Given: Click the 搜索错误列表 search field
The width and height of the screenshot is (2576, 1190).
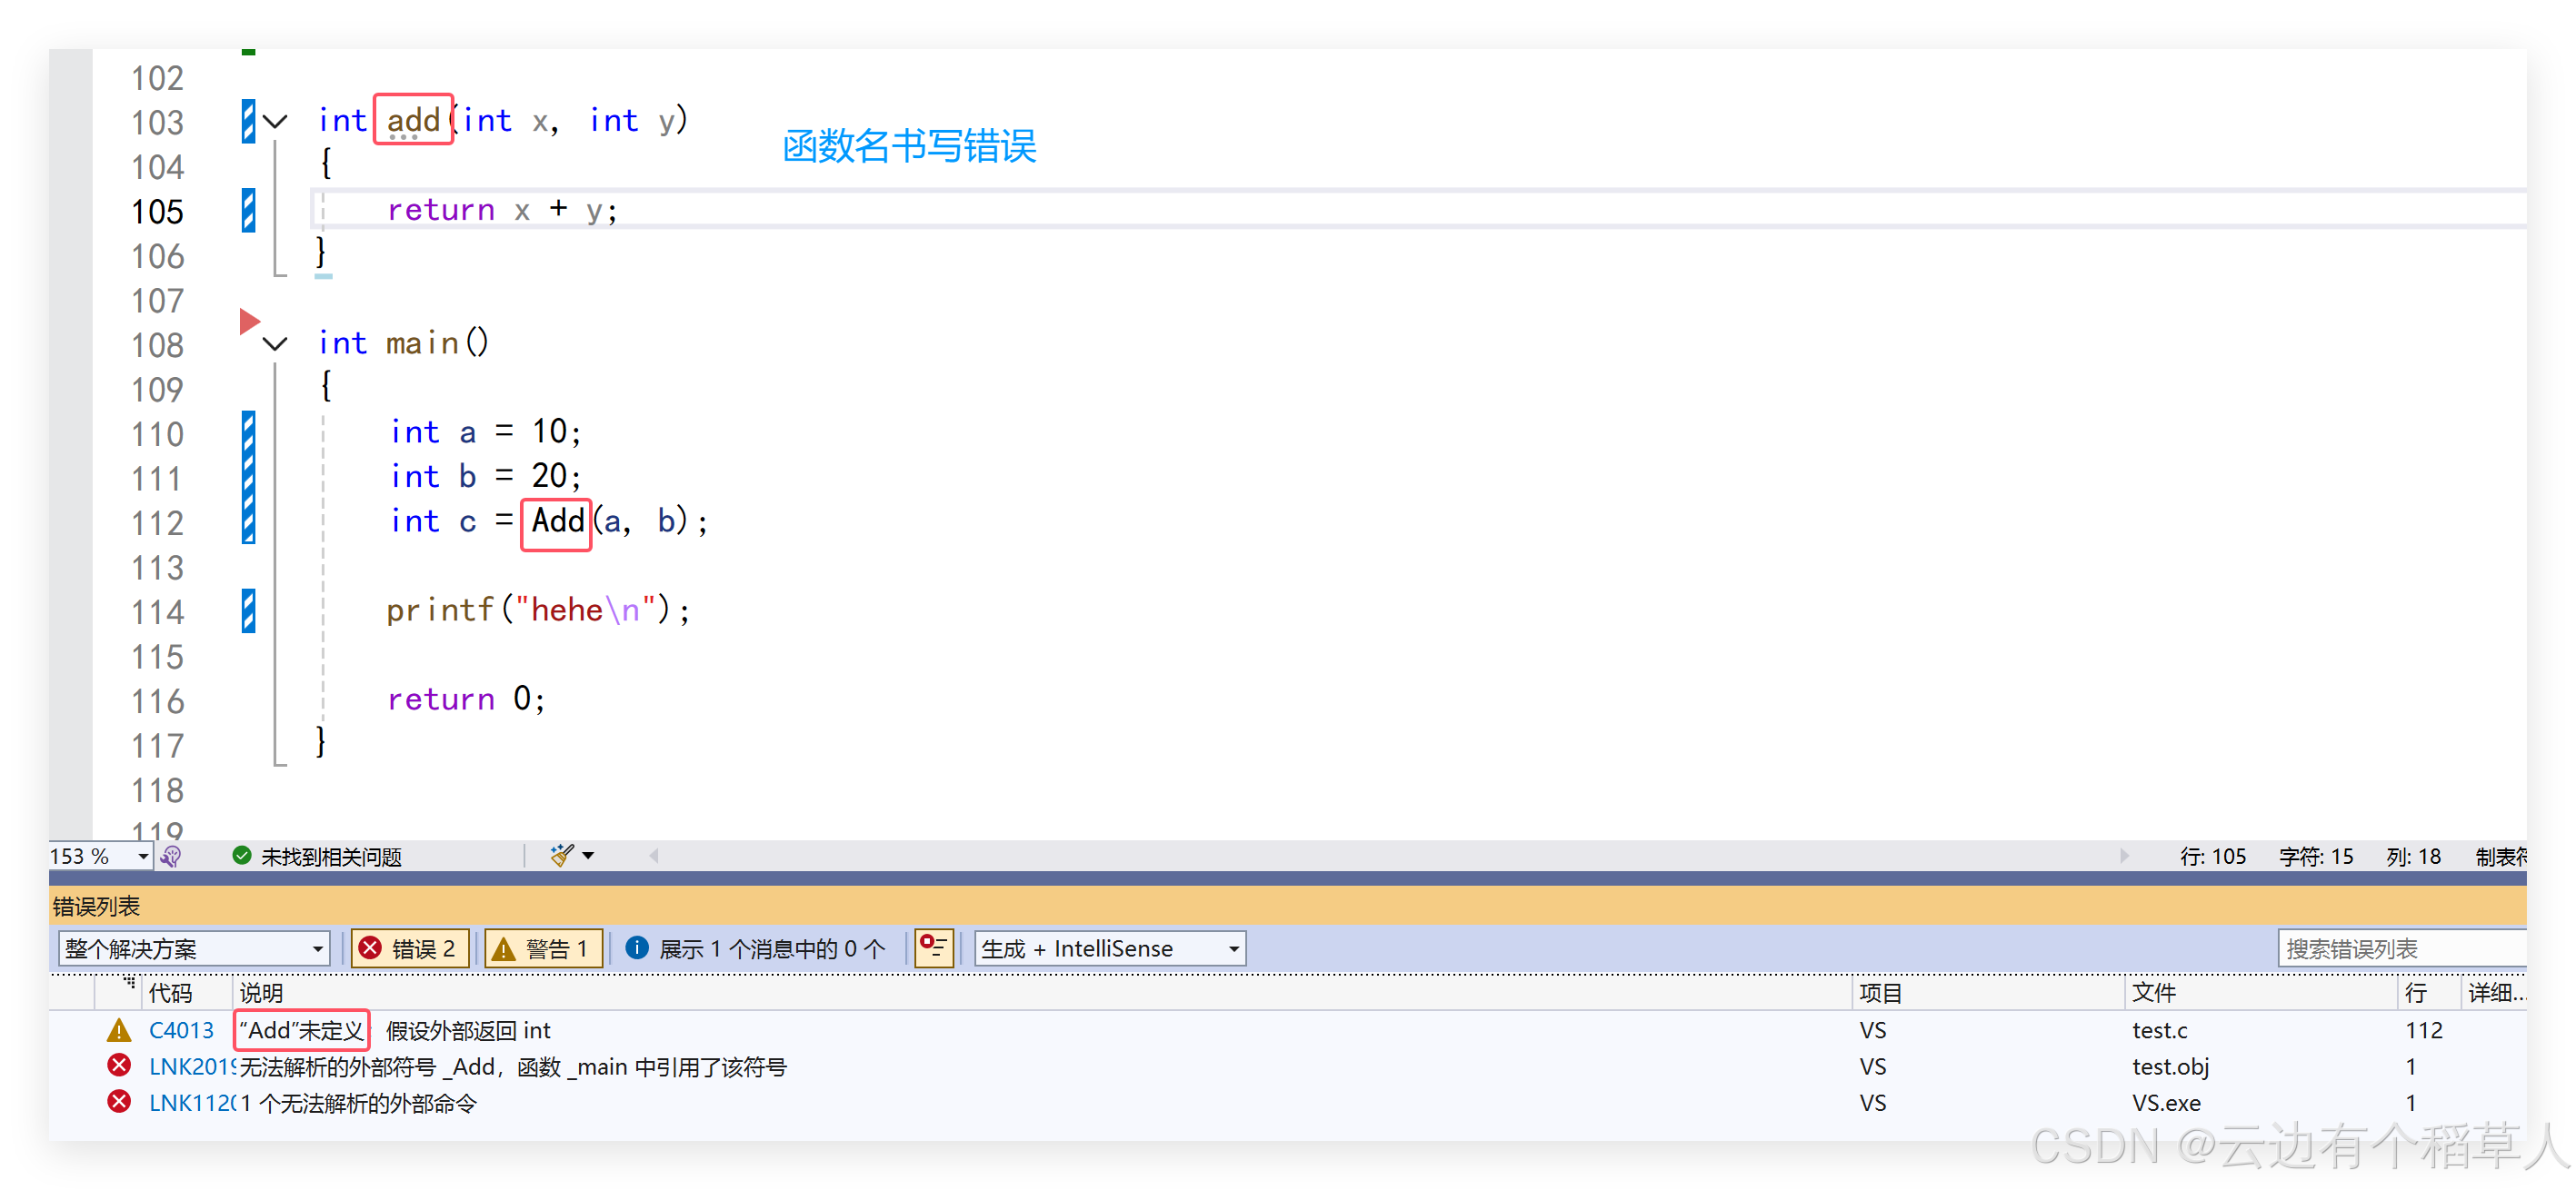Looking at the screenshot, I should (2400, 948).
